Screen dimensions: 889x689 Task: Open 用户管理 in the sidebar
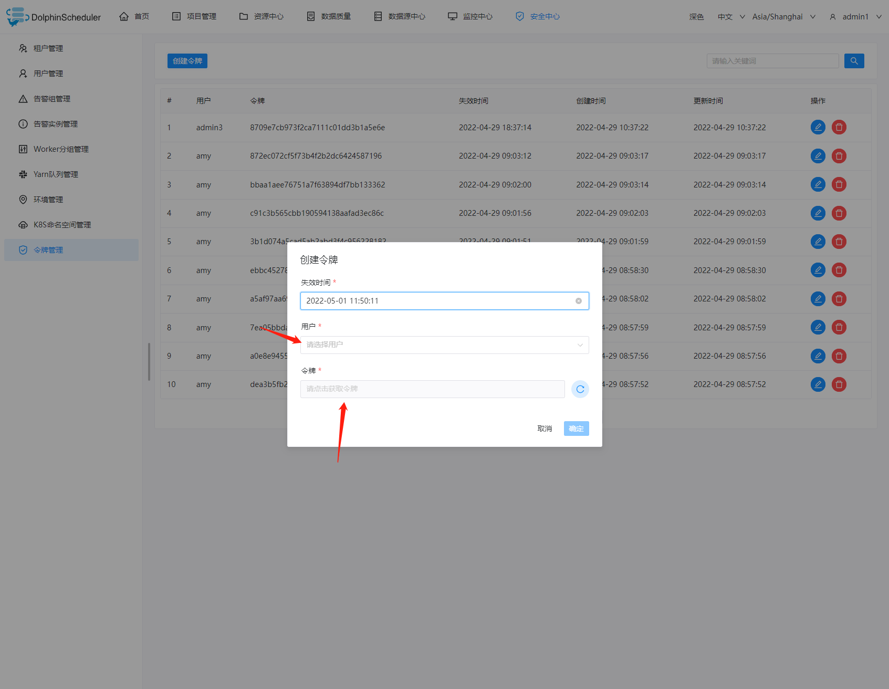coord(71,74)
